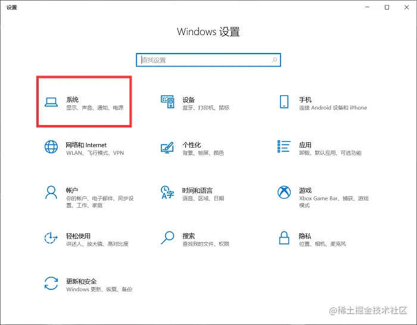The height and width of the screenshot is (325, 417).
Task: Click the 卸载、默认应用、可选功能 description
Action: click(x=330, y=153)
